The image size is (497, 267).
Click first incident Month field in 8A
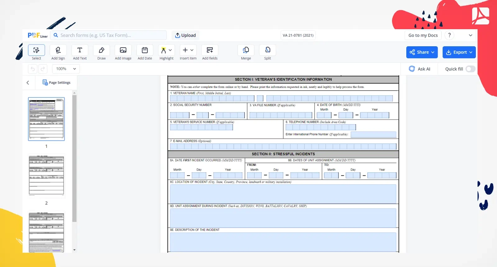click(177, 175)
